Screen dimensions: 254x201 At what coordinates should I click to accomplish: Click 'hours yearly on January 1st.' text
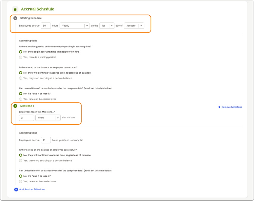(x=67, y=140)
